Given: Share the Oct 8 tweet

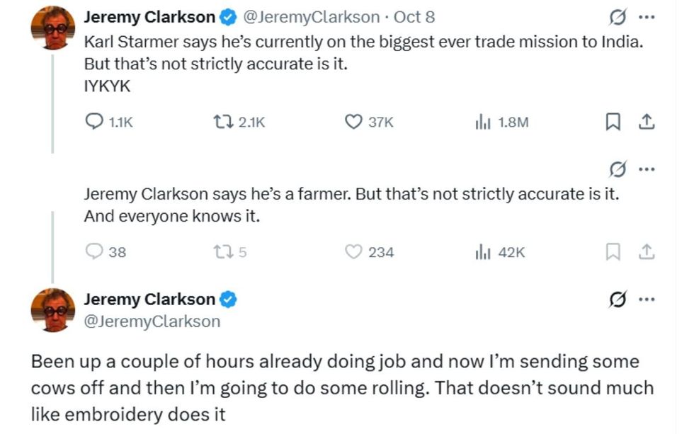Looking at the screenshot, I should pyautogui.click(x=646, y=122).
